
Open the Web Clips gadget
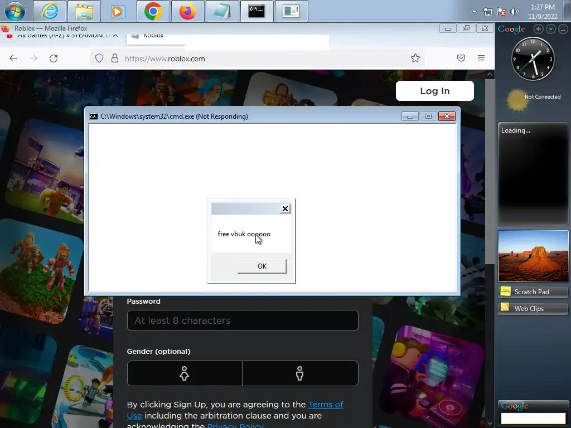tap(533, 308)
